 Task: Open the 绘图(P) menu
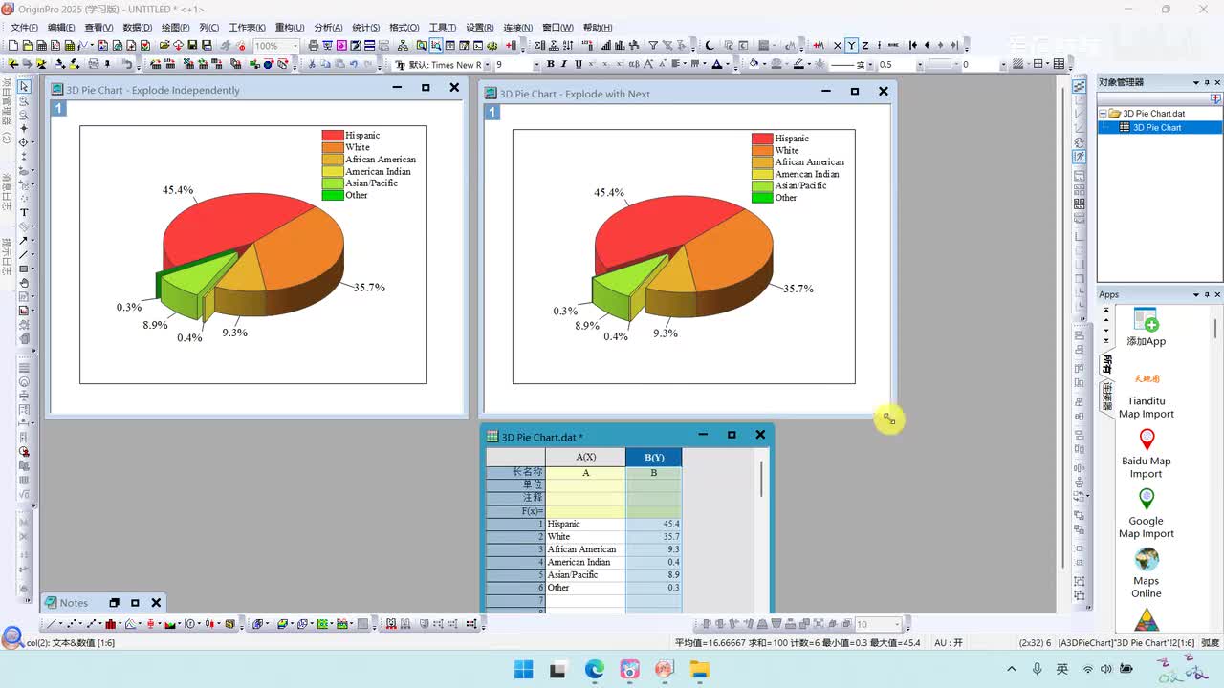(x=175, y=28)
